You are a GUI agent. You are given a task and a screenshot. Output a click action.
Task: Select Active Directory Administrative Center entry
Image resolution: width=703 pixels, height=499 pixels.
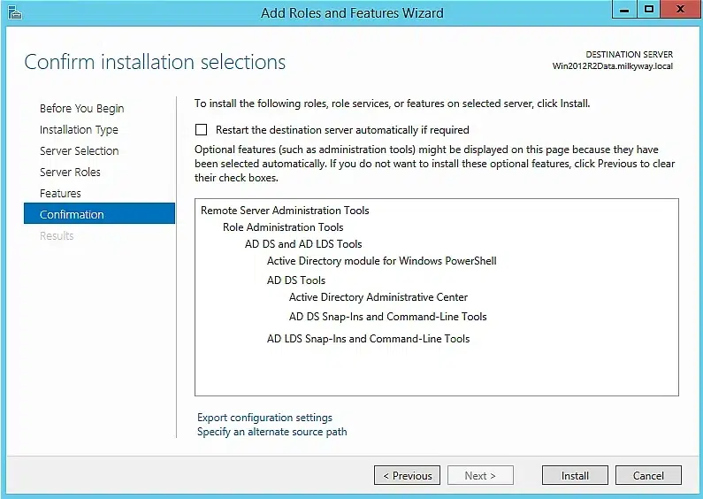pyautogui.click(x=378, y=297)
